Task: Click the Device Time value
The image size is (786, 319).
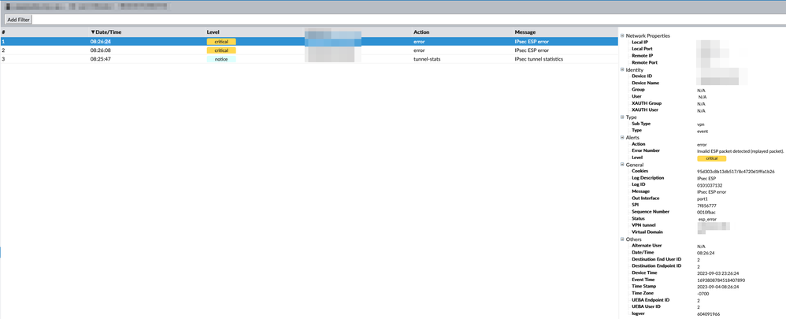Action: coord(718,273)
